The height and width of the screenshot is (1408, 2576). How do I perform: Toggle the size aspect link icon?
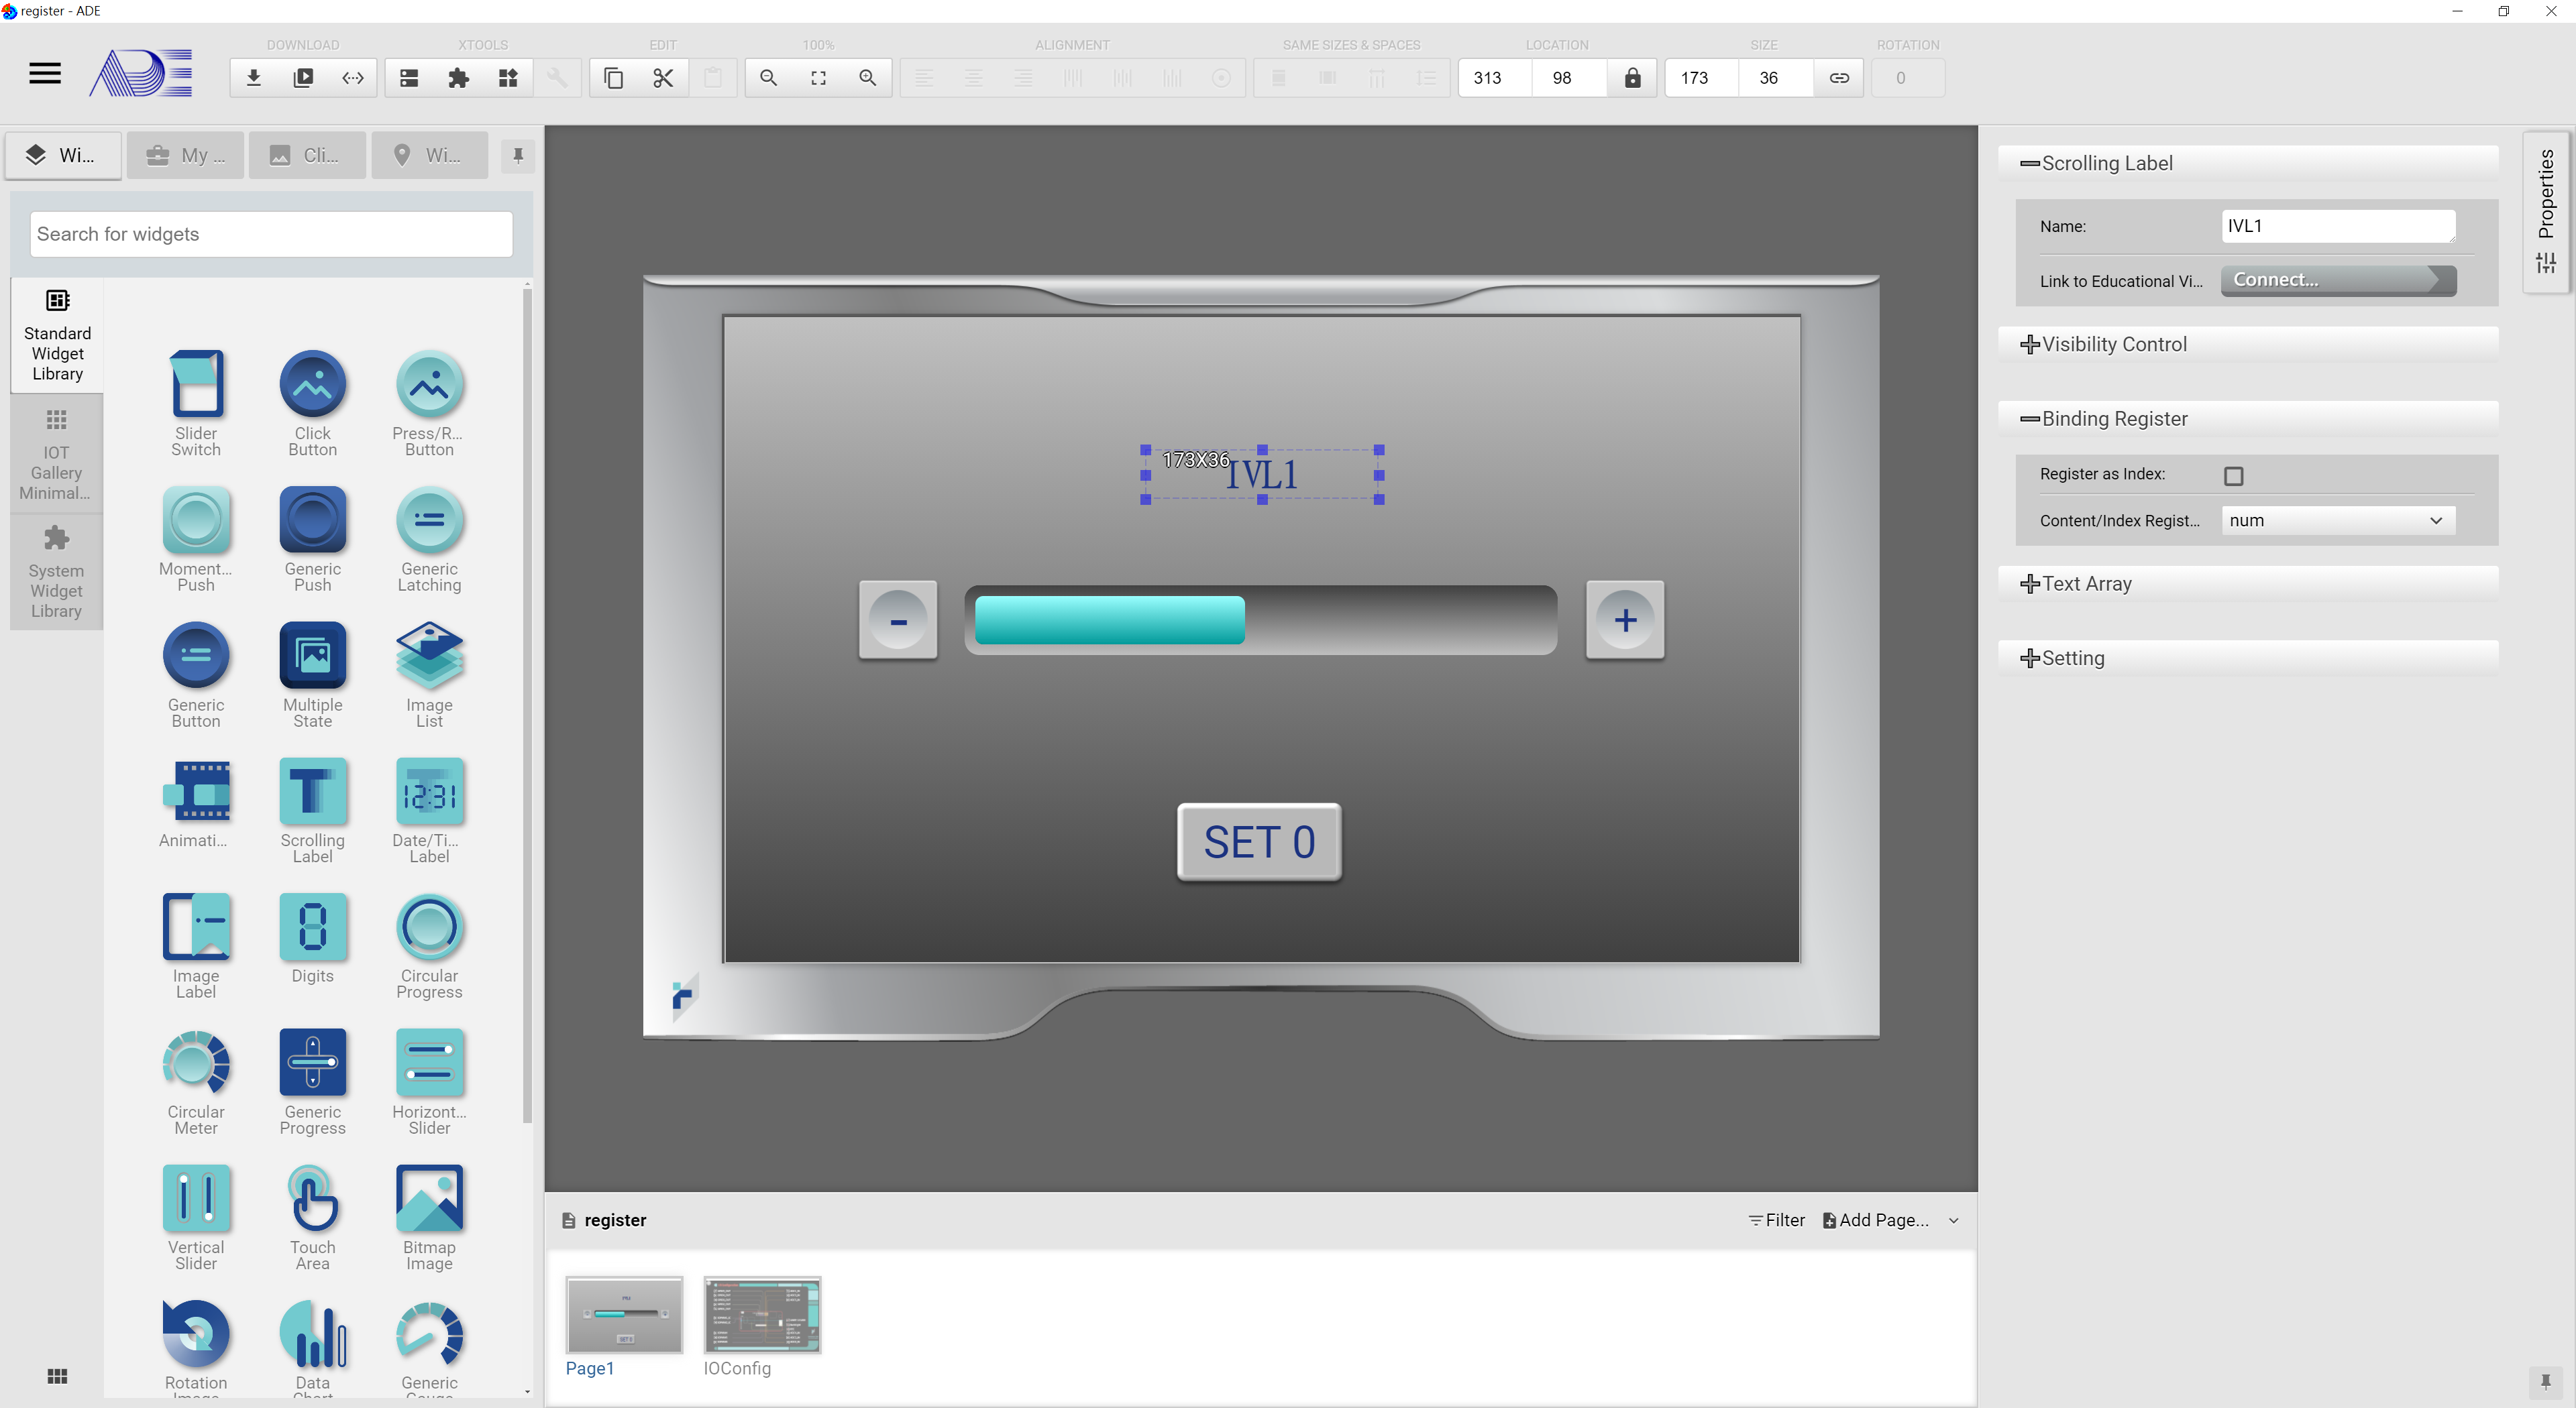pyautogui.click(x=1839, y=78)
